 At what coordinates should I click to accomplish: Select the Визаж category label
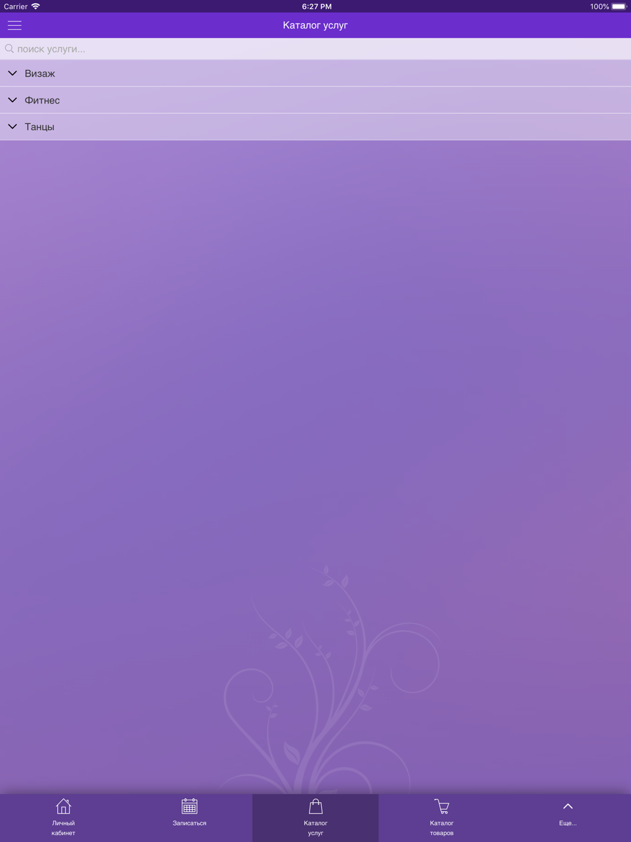(40, 74)
